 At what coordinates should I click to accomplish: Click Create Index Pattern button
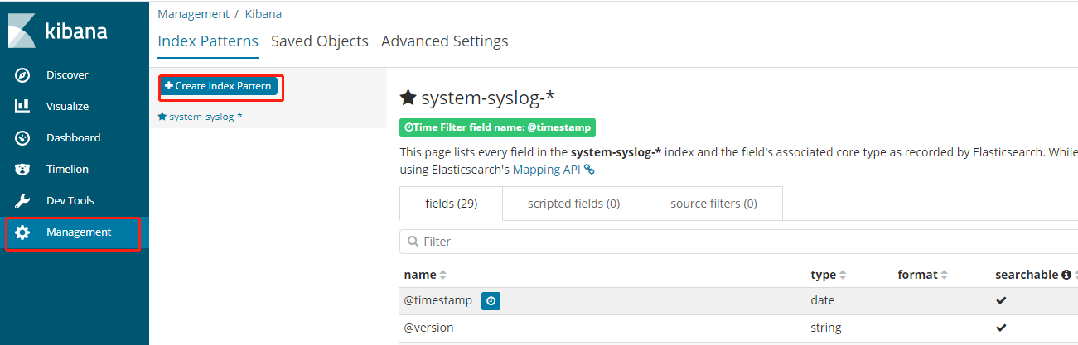click(x=219, y=86)
